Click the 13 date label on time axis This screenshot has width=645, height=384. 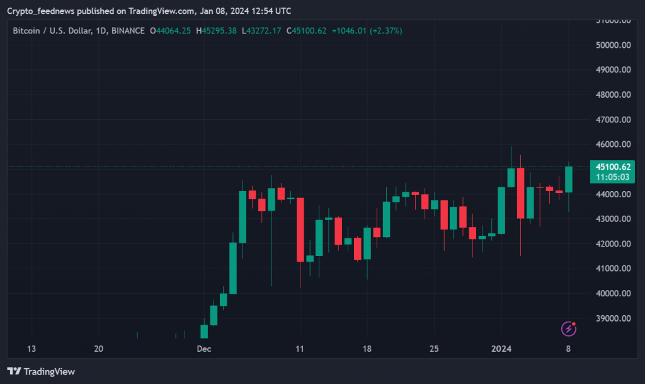[32, 349]
